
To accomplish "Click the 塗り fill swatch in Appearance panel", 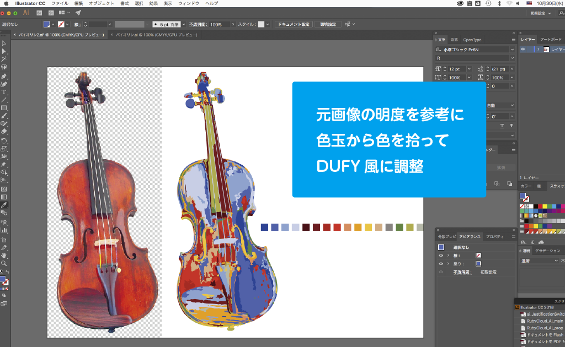I will [x=478, y=264].
